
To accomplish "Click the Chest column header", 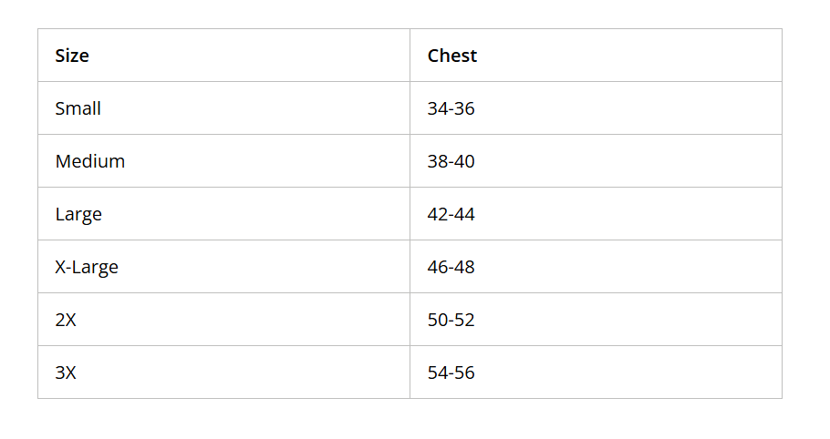I will pos(596,56).
